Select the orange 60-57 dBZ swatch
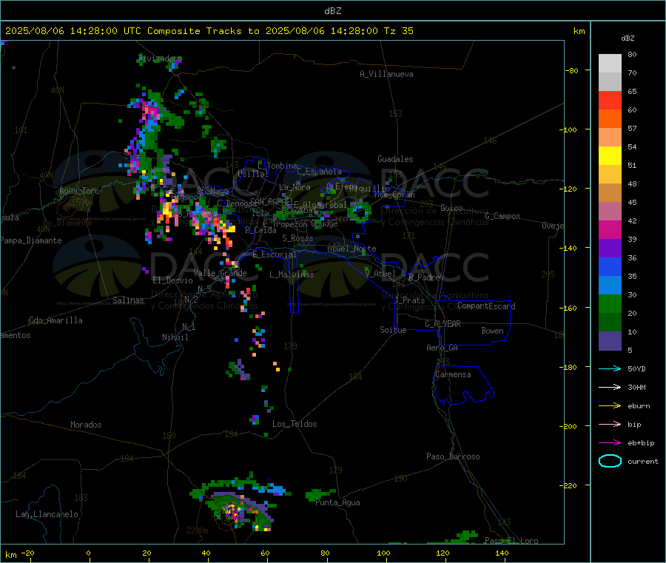This screenshot has width=666, height=563. point(610,119)
